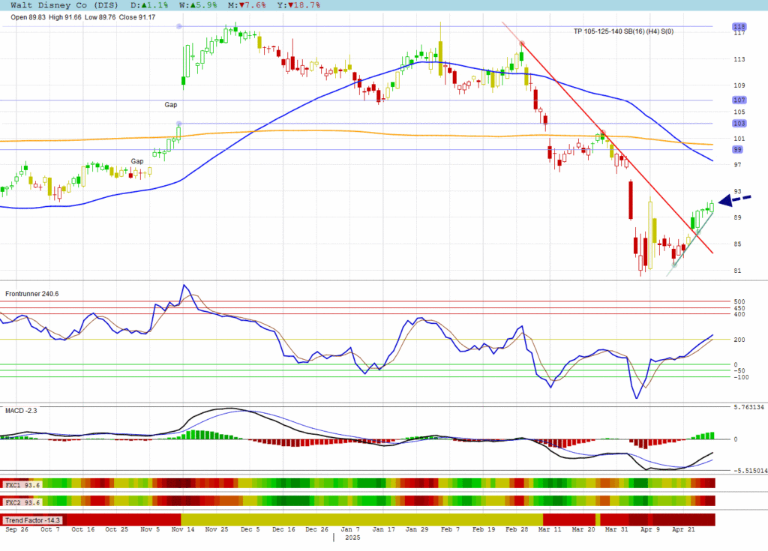Image resolution: width=768 pixels, height=551 pixels.
Task: Click the 500 level on Frontrunner axis
Action: click(739, 301)
